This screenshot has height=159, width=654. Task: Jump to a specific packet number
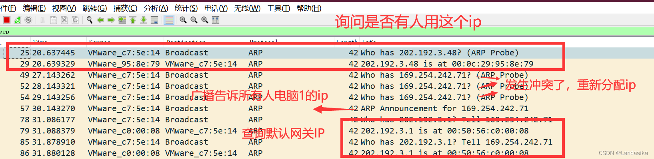point(122,20)
